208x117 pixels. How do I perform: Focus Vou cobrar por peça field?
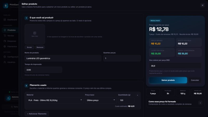point(175,66)
